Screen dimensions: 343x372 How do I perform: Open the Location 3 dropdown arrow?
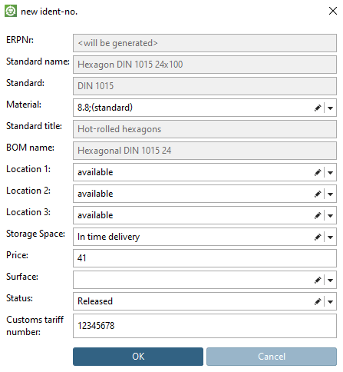[330, 216]
